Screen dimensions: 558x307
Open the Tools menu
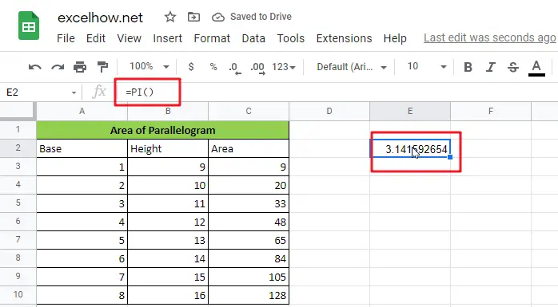point(291,38)
